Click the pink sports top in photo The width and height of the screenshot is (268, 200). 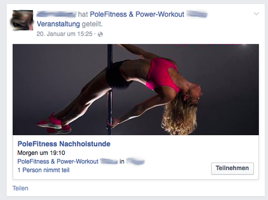[x=163, y=74]
